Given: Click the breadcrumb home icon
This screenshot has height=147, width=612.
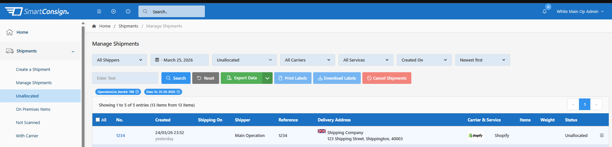Looking at the screenshot, I should (94, 26).
